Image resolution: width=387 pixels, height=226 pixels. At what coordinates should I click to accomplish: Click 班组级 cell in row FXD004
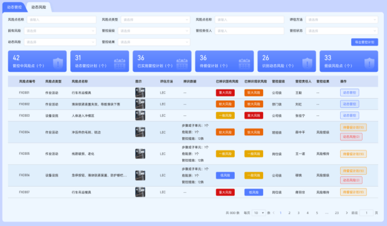pyautogui.click(x=277, y=132)
